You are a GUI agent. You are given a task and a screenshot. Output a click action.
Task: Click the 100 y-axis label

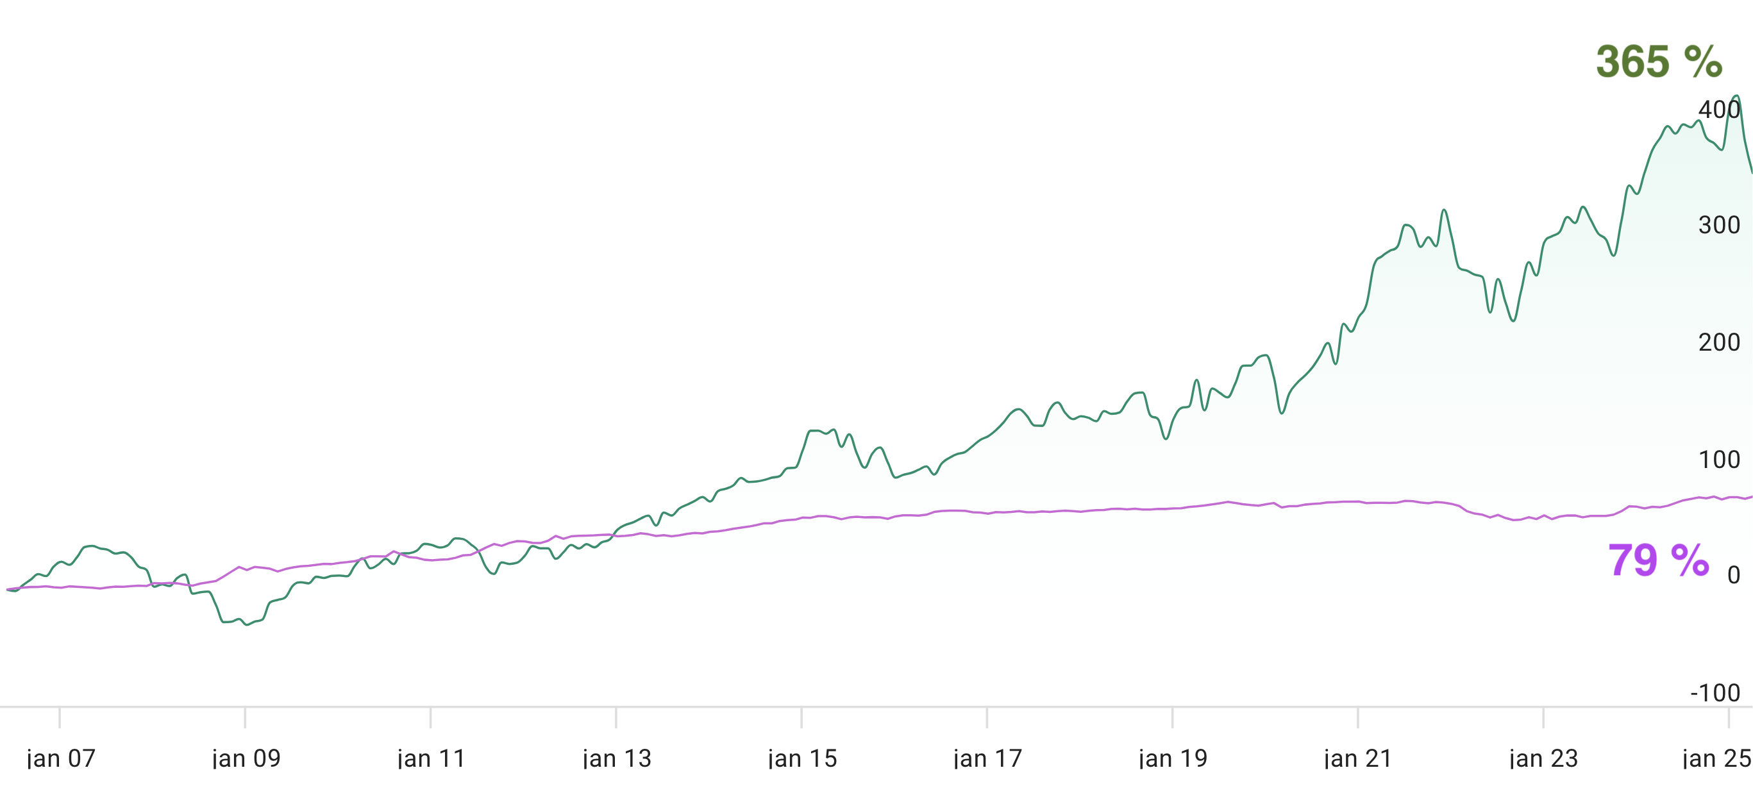pyautogui.click(x=1719, y=460)
